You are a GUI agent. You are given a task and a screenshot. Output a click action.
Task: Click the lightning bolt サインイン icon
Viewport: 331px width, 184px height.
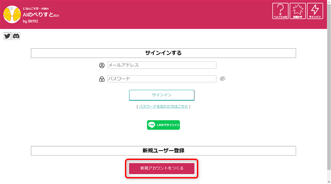tap(315, 11)
